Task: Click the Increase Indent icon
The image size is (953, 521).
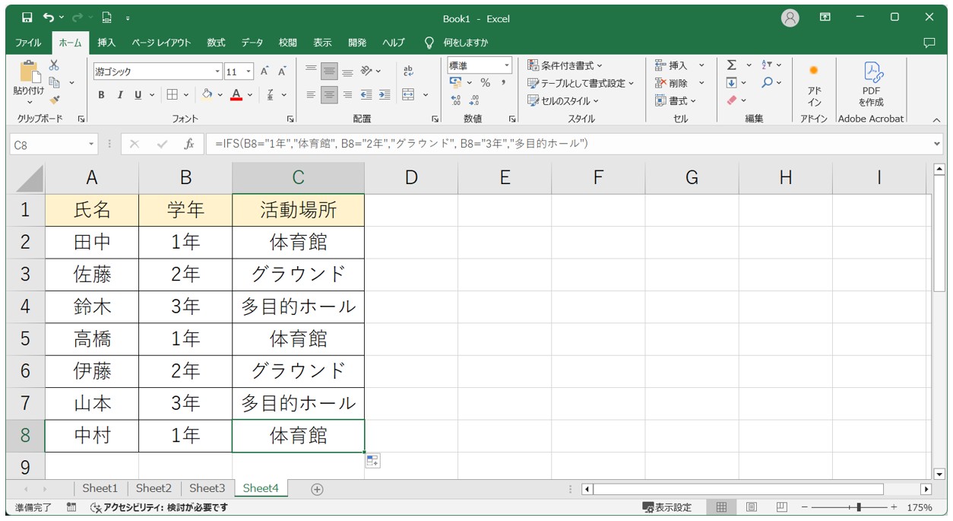Action: (x=385, y=94)
